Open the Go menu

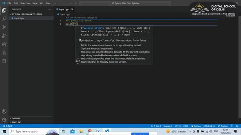pos(41,3)
